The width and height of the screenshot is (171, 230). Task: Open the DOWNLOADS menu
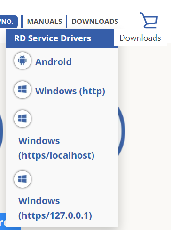click(x=95, y=22)
